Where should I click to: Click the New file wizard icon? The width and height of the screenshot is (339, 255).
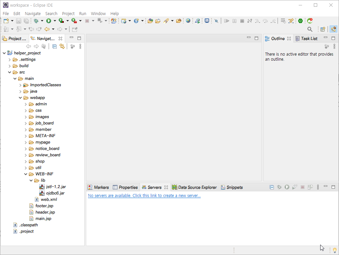tap(6, 21)
